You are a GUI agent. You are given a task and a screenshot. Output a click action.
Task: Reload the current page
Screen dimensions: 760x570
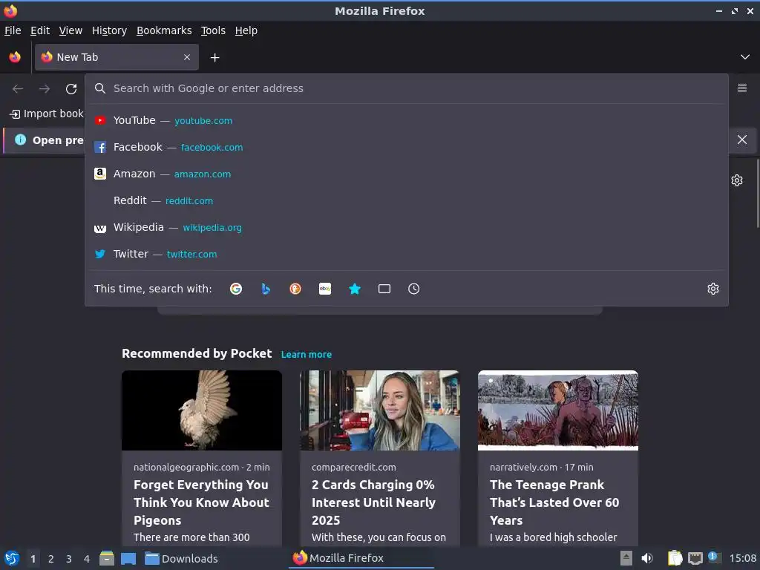[71, 89]
